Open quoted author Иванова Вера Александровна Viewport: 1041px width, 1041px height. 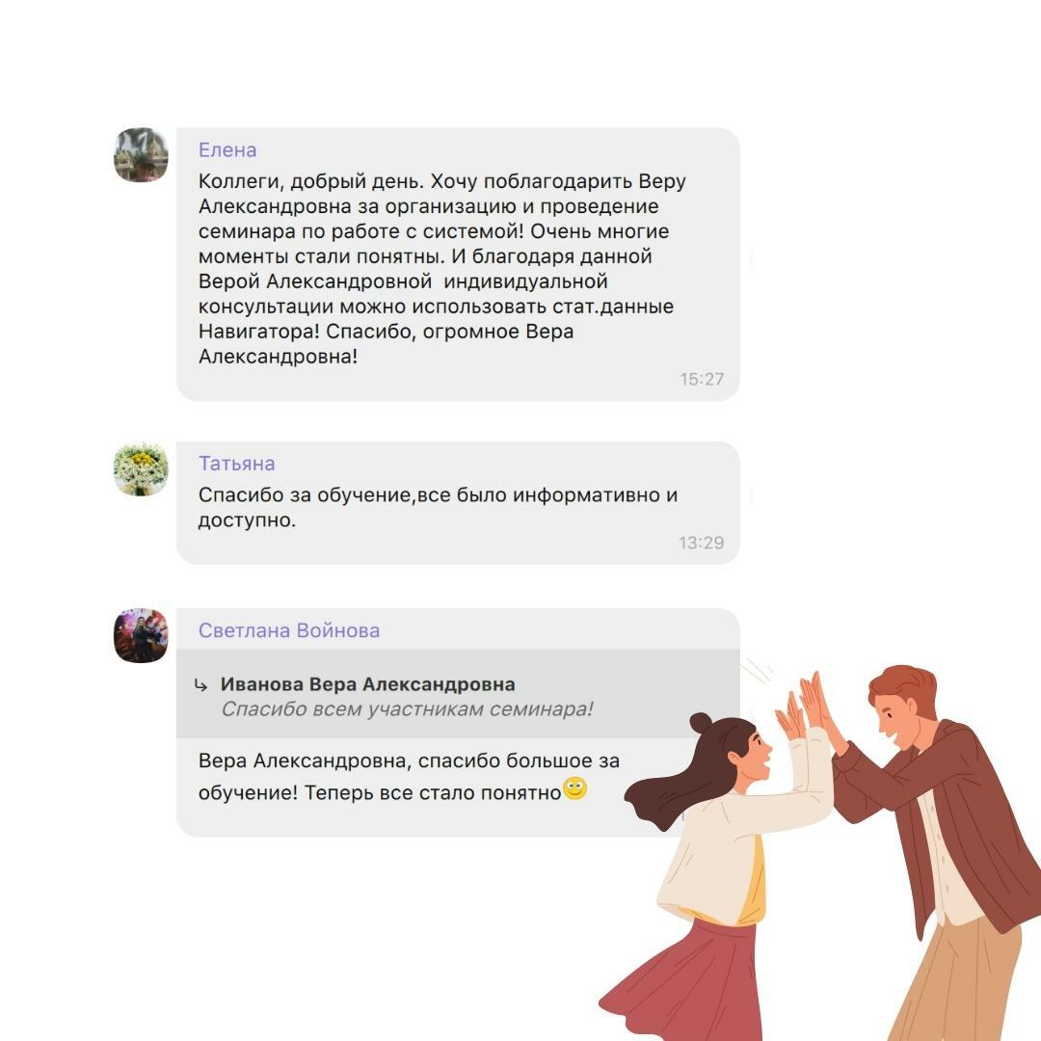coord(368,683)
